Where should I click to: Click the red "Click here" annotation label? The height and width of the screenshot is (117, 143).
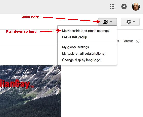click(30, 17)
